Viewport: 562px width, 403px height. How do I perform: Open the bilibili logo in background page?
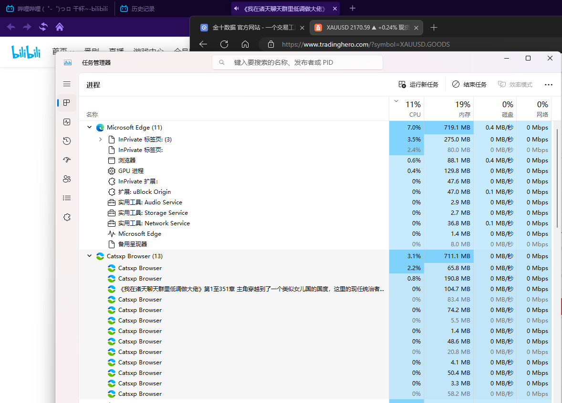point(26,52)
